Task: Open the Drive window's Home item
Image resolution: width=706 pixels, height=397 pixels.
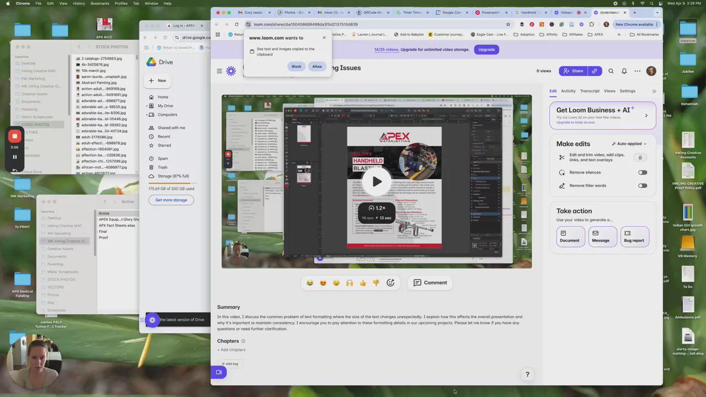Action: click(163, 97)
